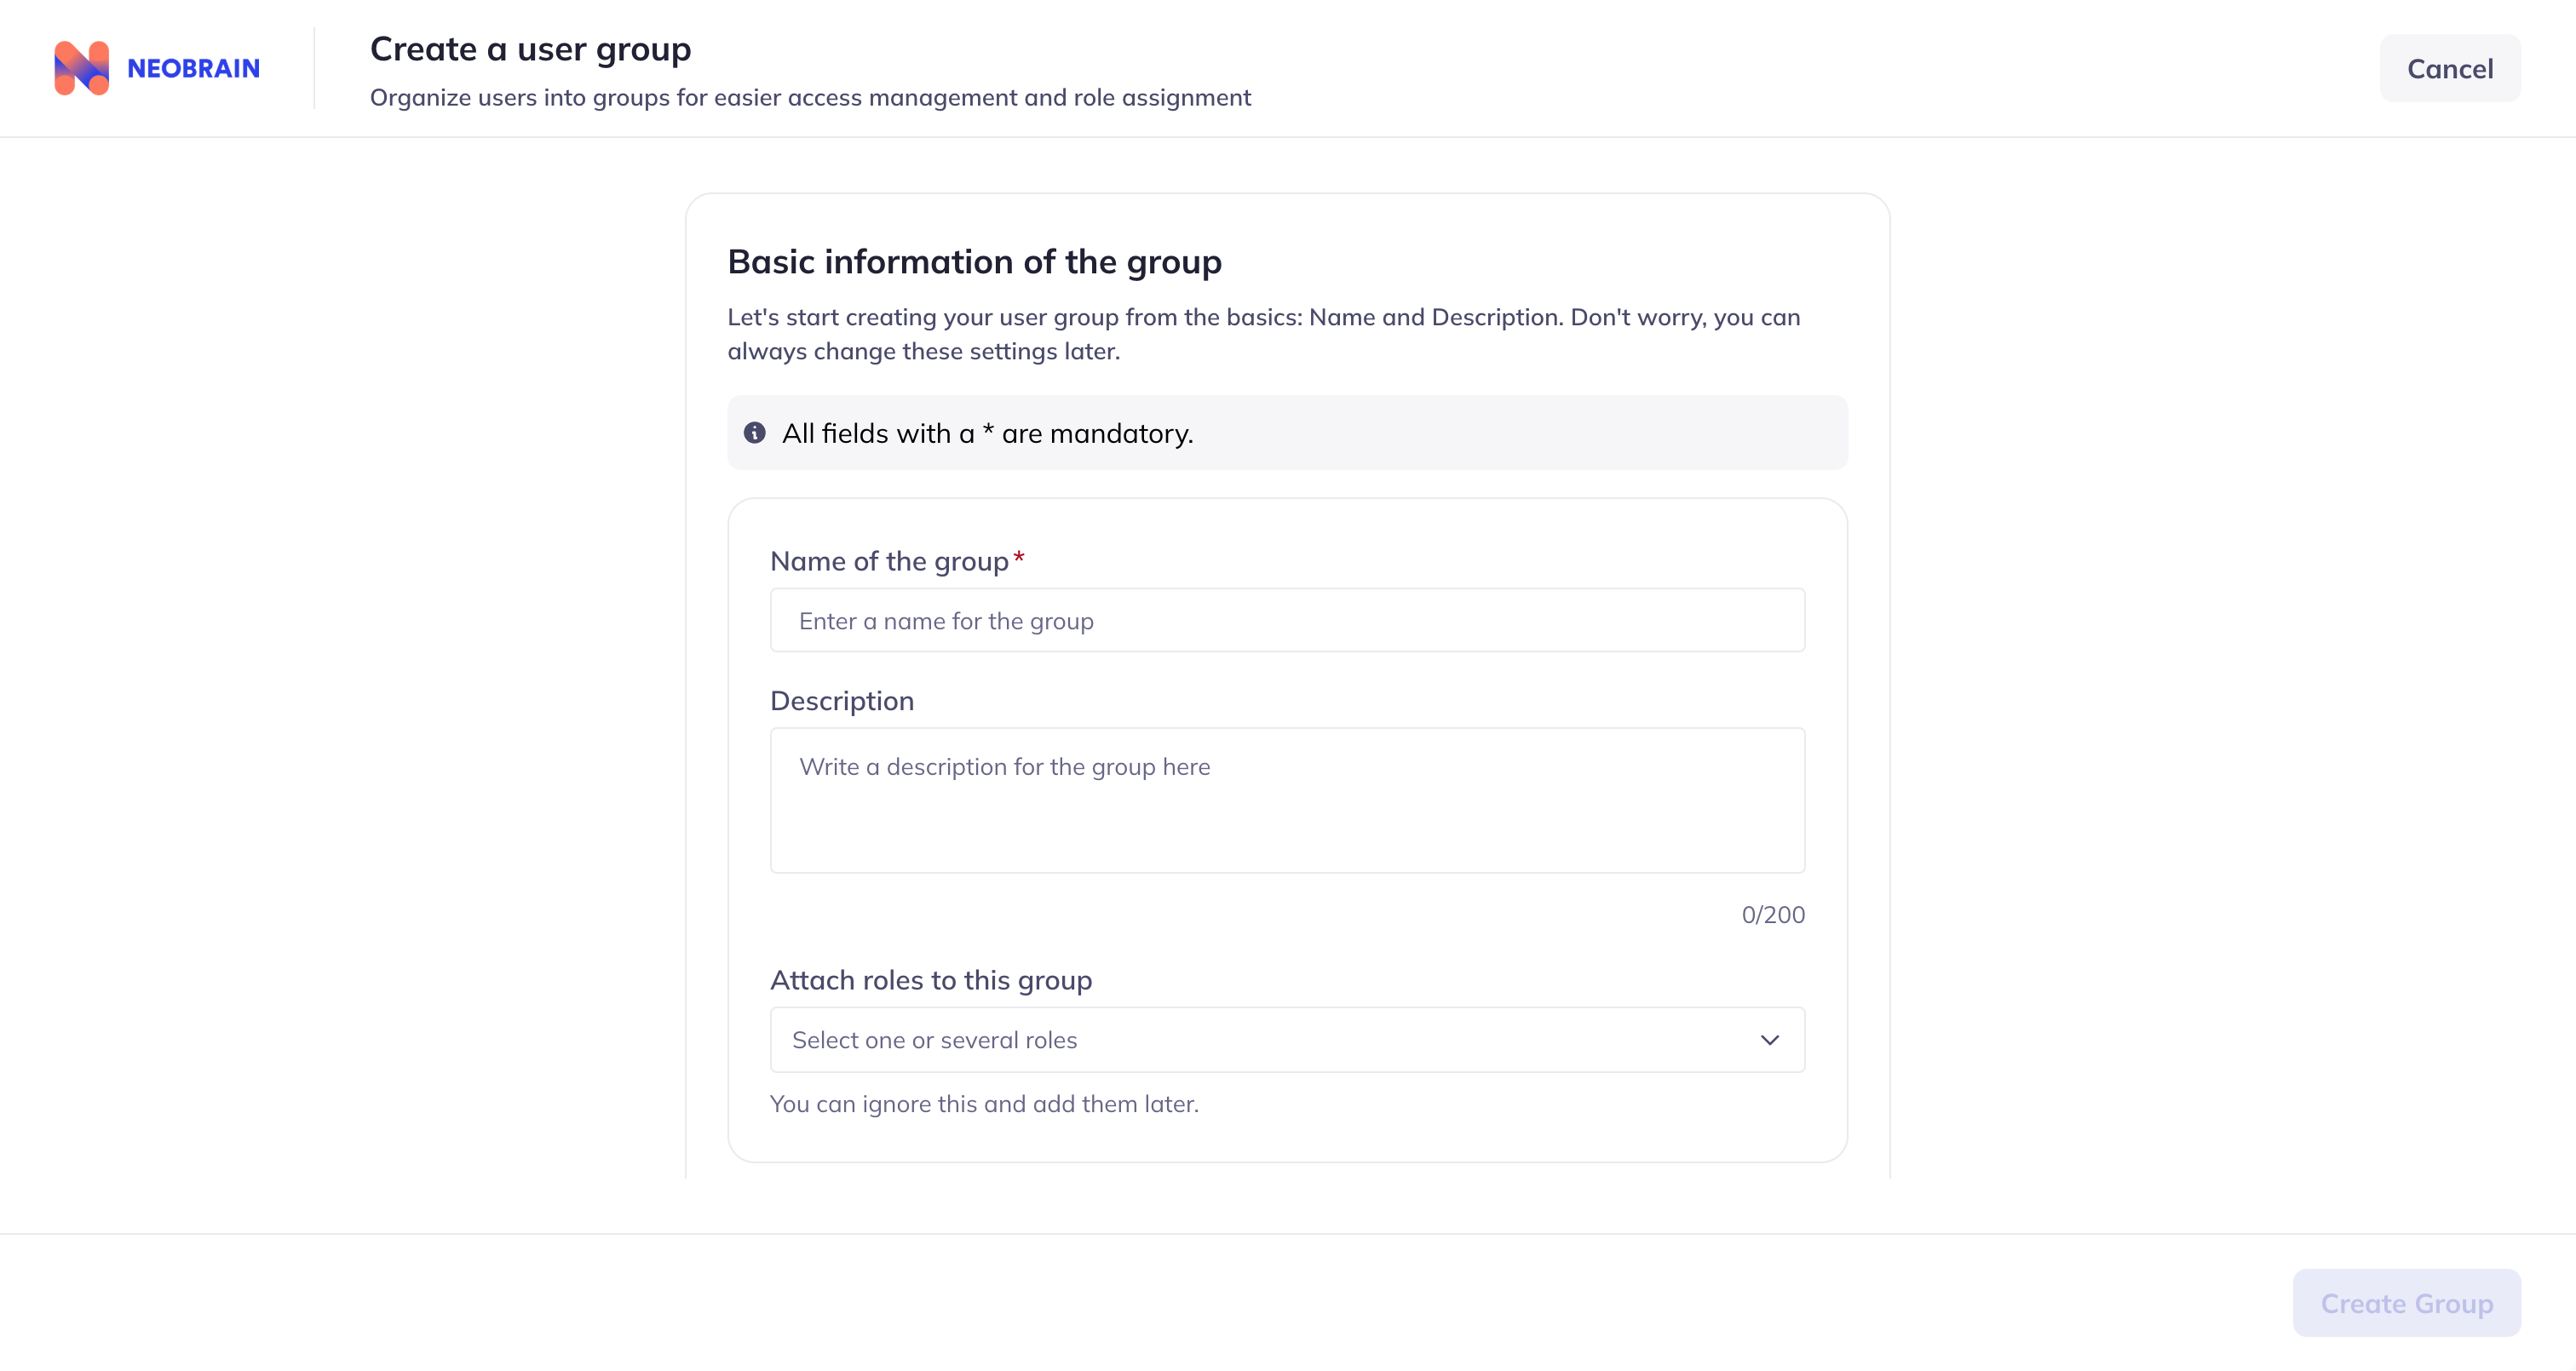Open the Select one or several roles dropdown
Image resolution: width=2576 pixels, height=1371 pixels.
pos(1287,1039)
